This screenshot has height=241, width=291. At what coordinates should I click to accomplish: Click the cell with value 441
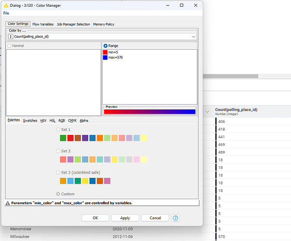tap(222, 137)
